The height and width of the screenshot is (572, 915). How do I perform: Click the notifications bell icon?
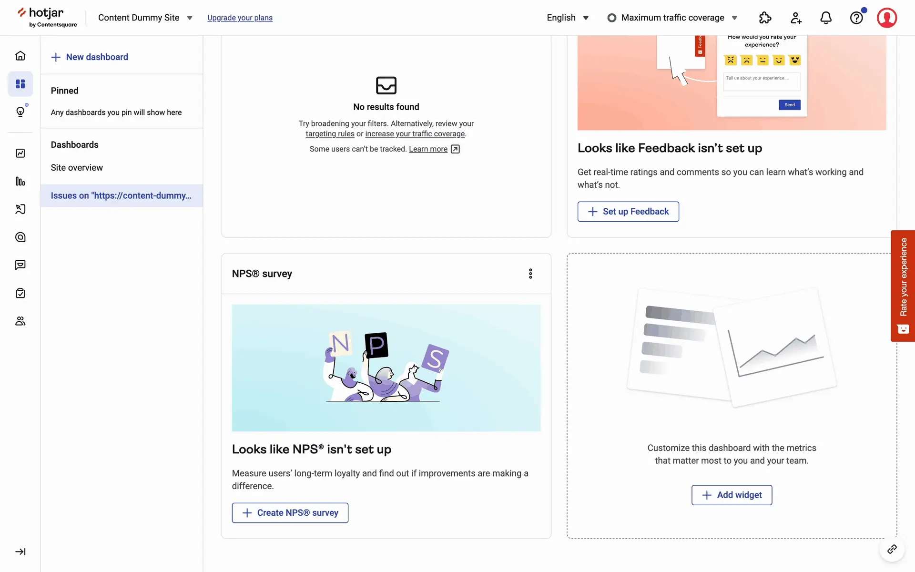point(826,18)
